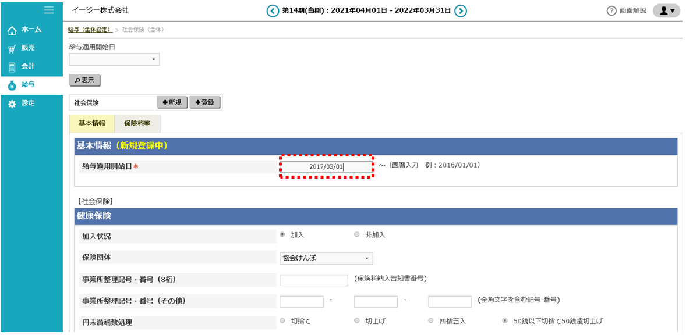Select 非加入 radio button for health insurance
The width and height of the screenshot is (686, 335).
pyautogui.click(x=357, y=235)
